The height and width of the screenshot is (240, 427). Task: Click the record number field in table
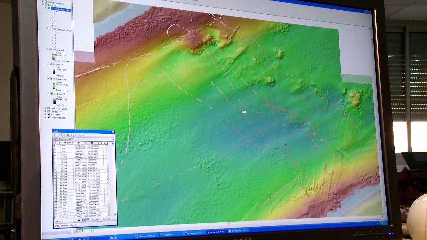click(x=68, y=221)
